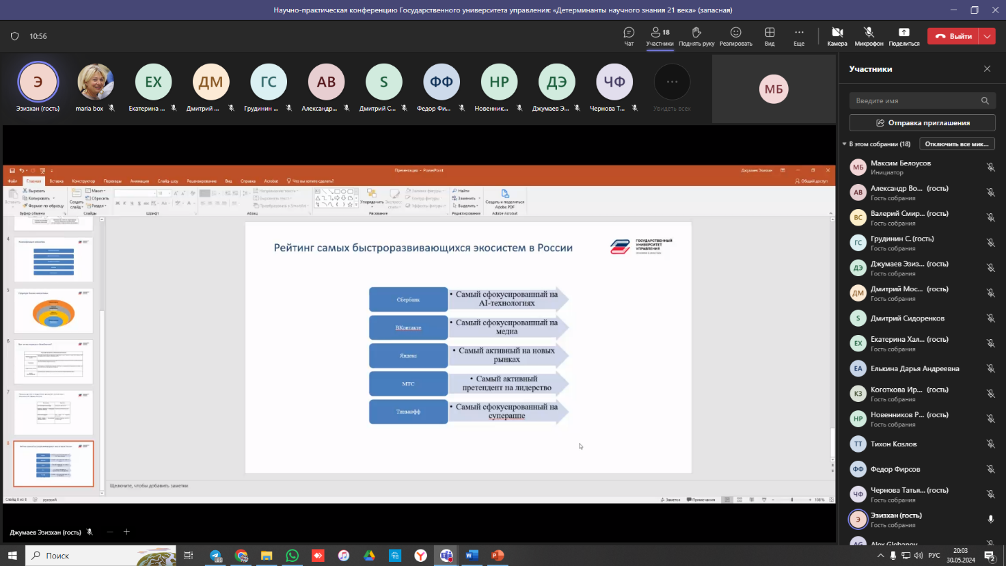The image size is (1006, 566).
Task: Open Telegram from Windows taskbar
Action: tap(216, 555)
